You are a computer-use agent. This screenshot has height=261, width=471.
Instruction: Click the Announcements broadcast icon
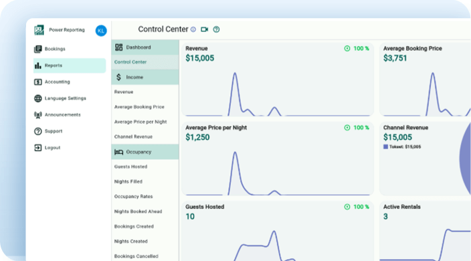coord(38,114)
